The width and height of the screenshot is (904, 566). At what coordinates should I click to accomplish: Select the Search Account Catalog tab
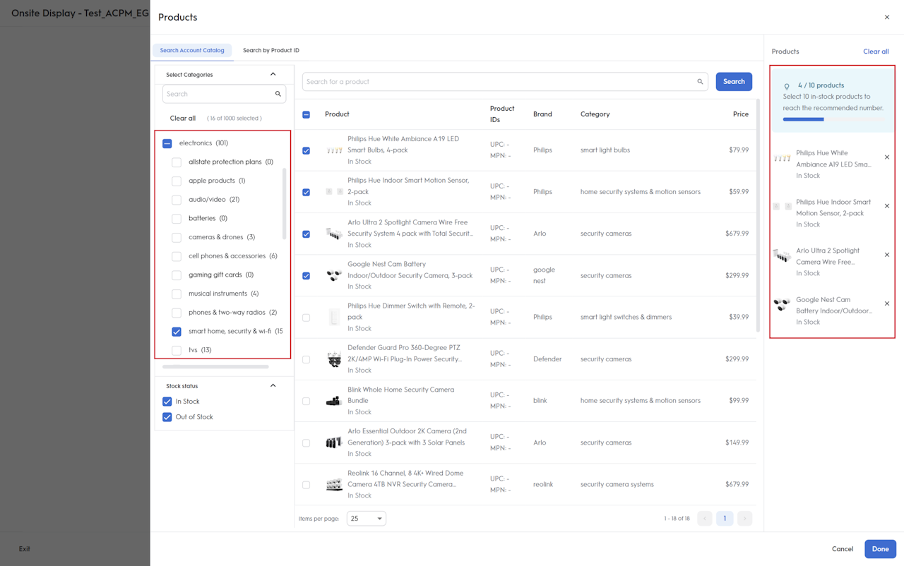click(192, 51)
